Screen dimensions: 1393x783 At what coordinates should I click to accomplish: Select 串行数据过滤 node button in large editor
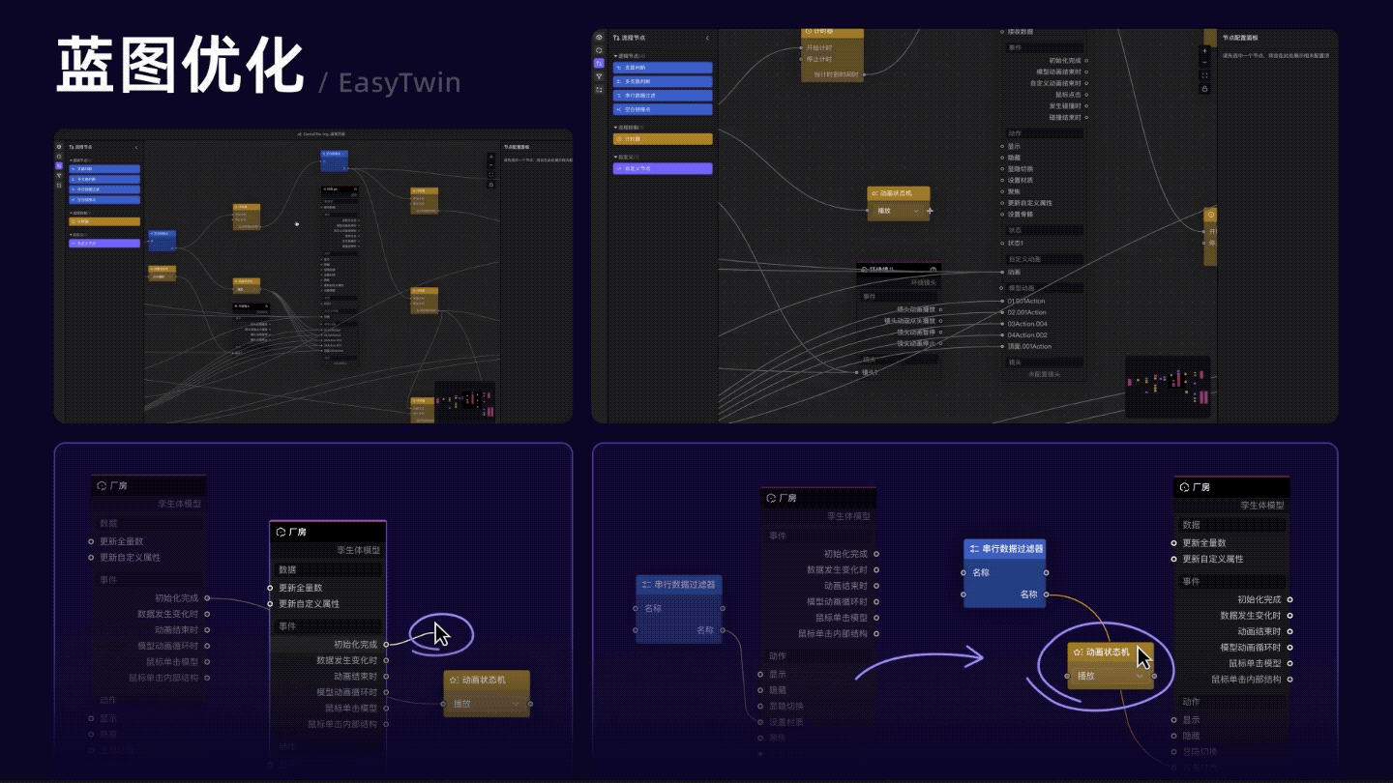(x=663, y=96)
